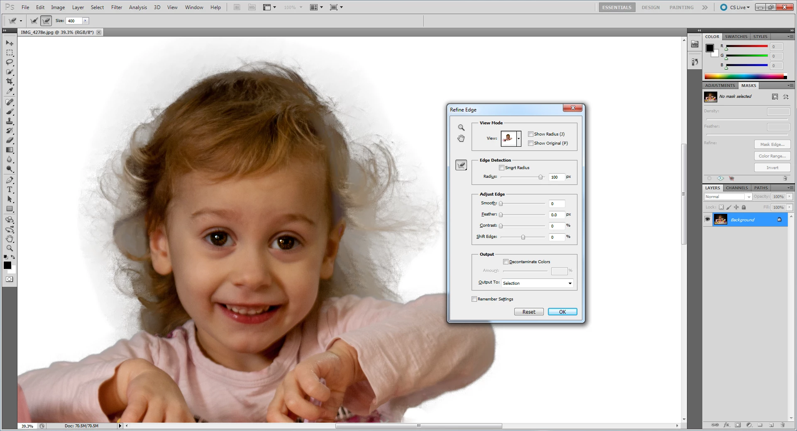Open the View mode thumbnail dropdown
Image resolution: width=797 pixels, height=431 pixels.
518,138
